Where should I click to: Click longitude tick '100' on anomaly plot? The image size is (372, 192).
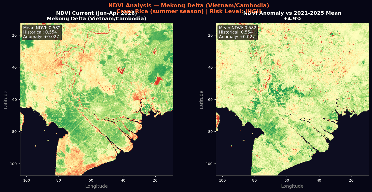pos(223,180)
